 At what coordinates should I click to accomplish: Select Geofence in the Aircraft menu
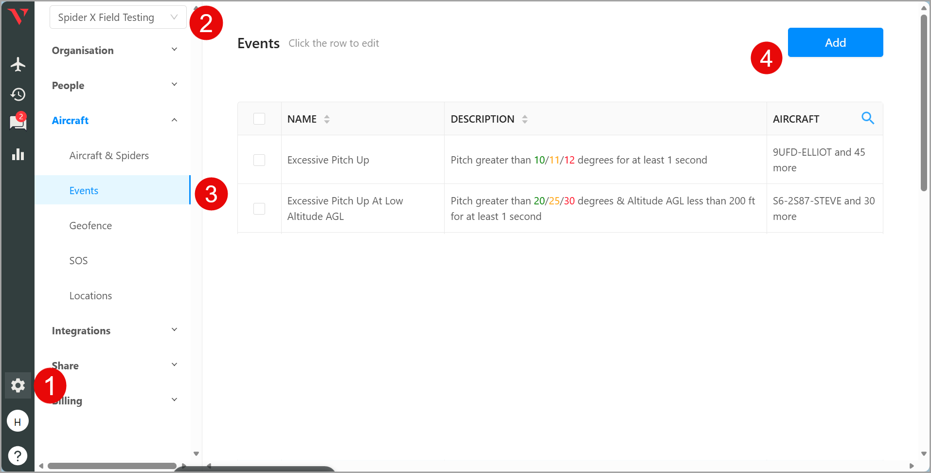click(x=90, y=226)
